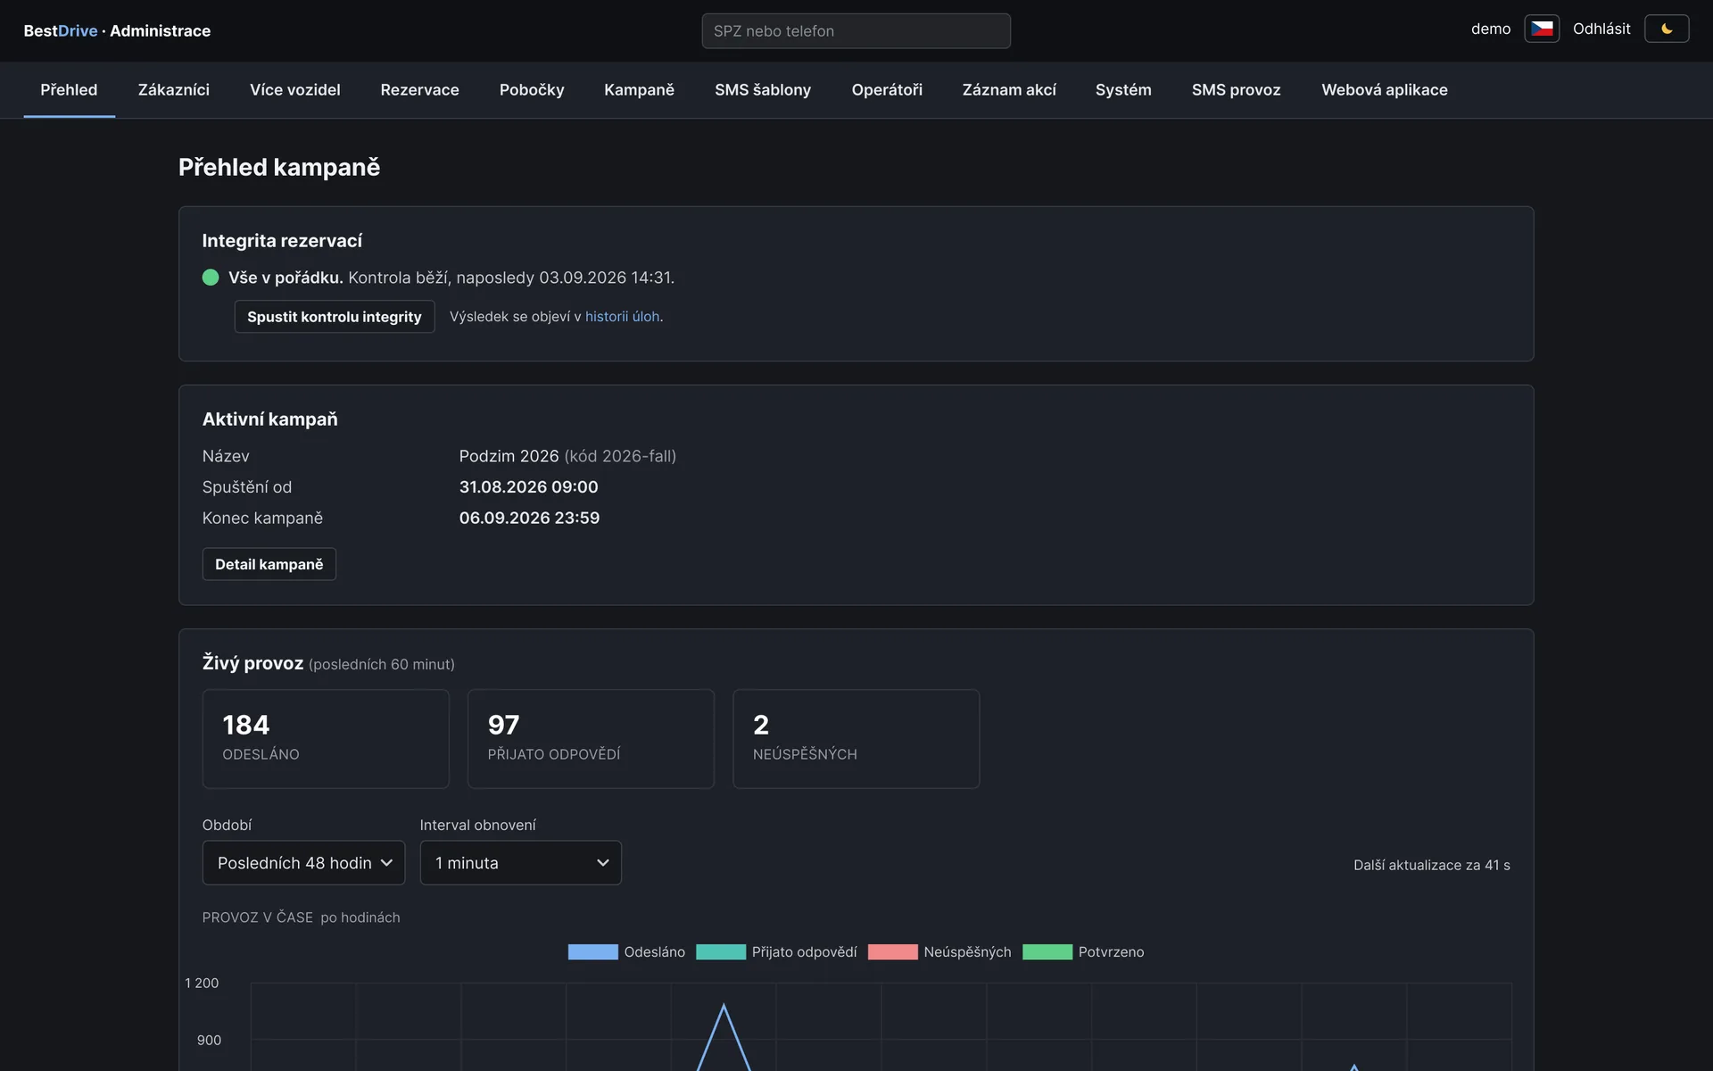
Task: Go to the Přehled tab
Action: [69, 90]
